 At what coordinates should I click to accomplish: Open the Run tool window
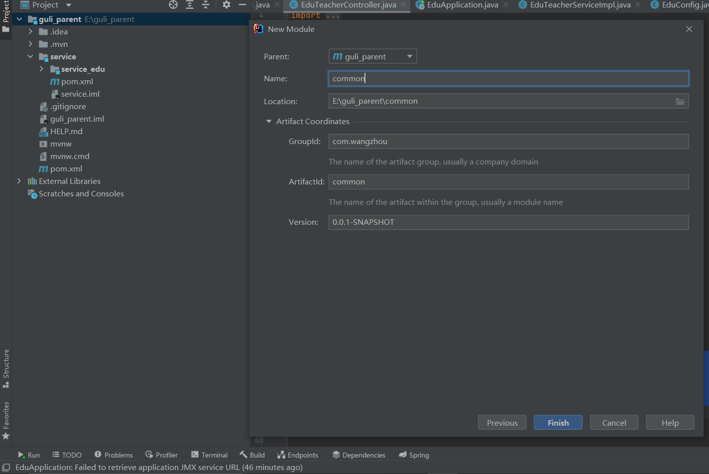point(29,455)
